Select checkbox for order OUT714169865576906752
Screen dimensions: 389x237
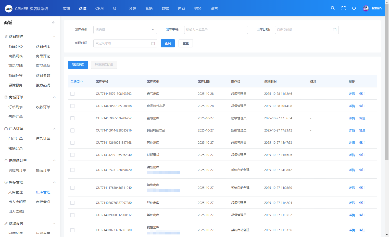[72, 118]
